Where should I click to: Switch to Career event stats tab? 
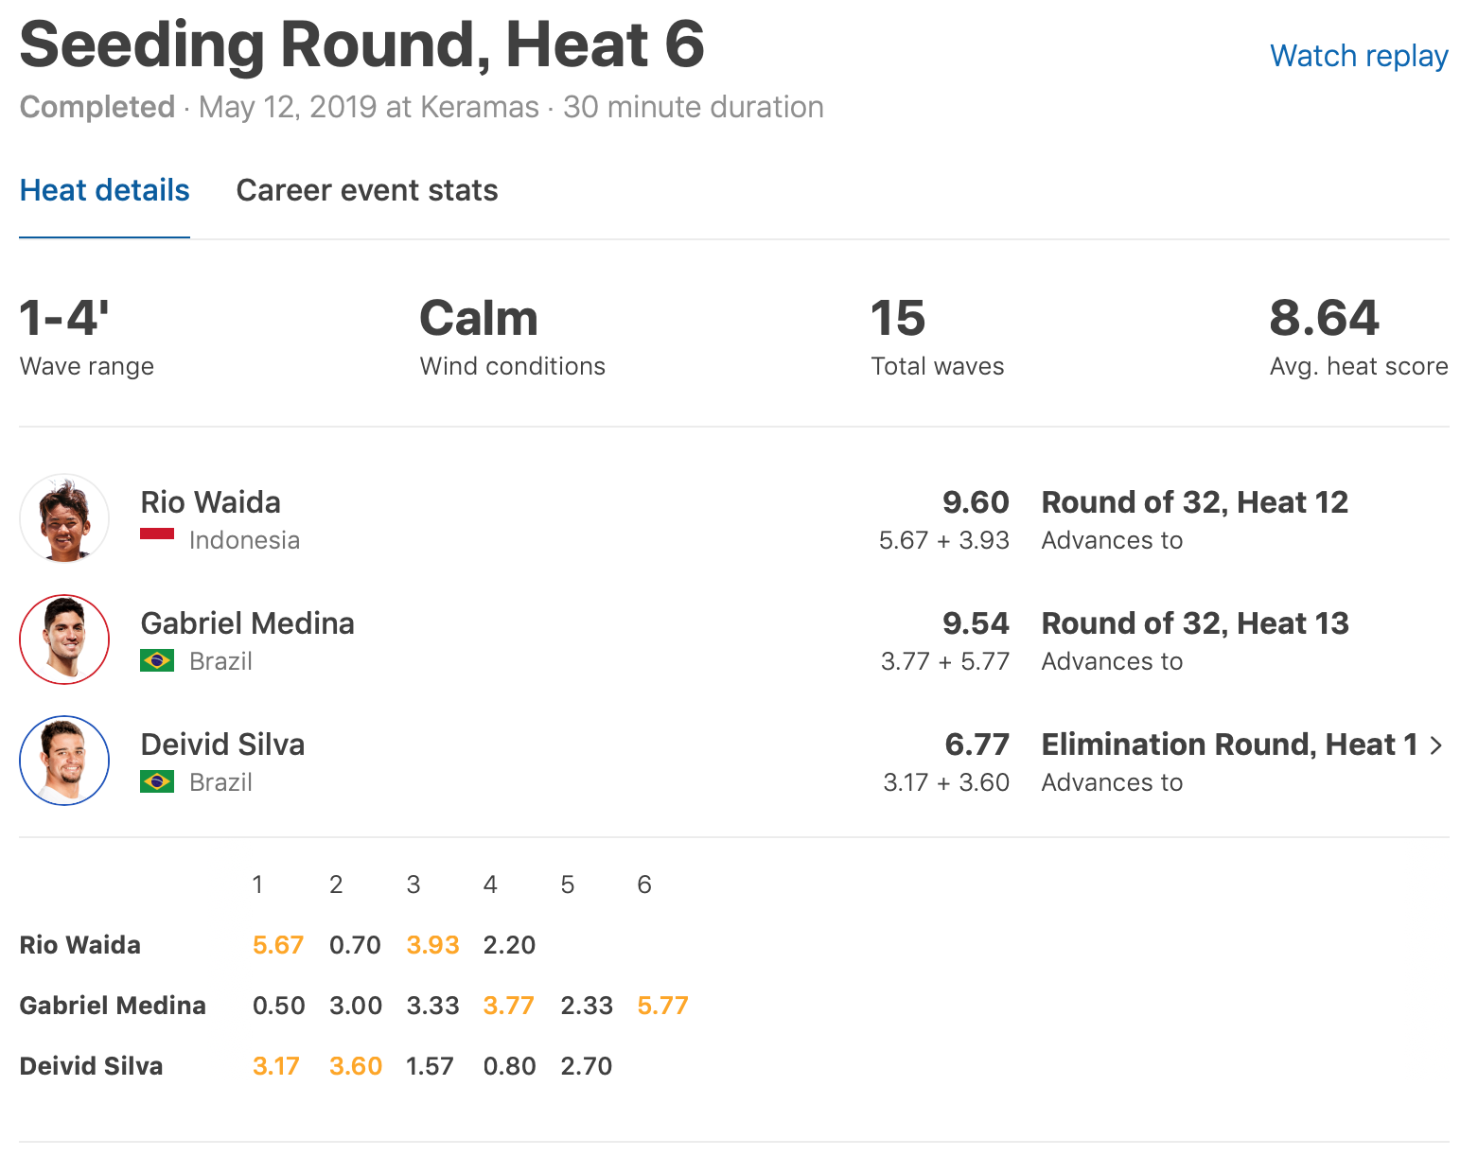[367, 190]
